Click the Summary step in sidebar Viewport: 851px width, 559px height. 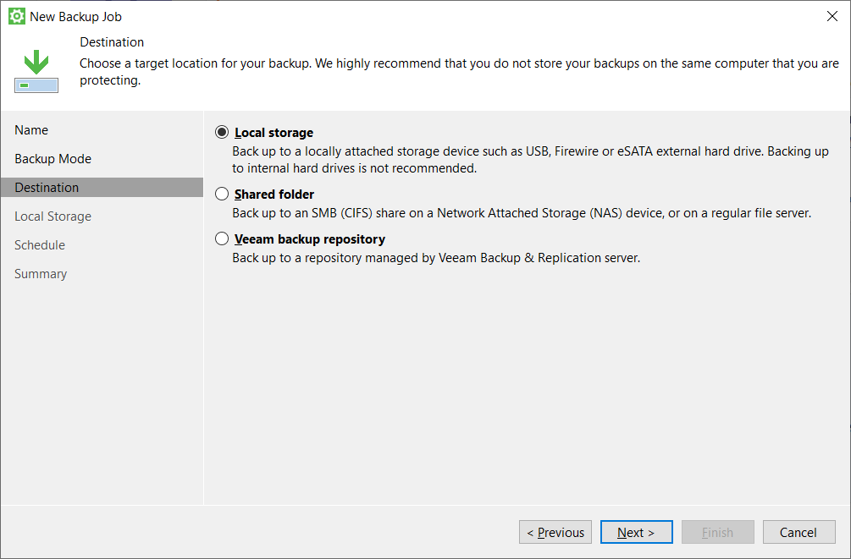(x=41, y=274)
